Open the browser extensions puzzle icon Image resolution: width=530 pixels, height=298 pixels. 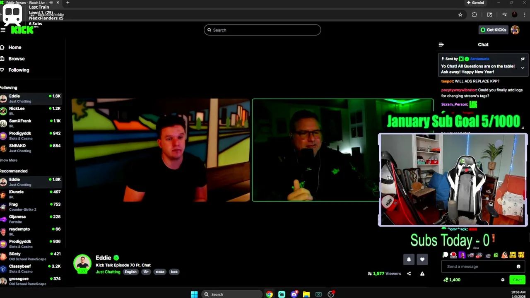tap(475, 14)
